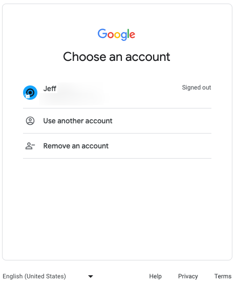Click the empty area below Remove an account
This screenshot has height=285, width=237.
(x=117, y=209)
